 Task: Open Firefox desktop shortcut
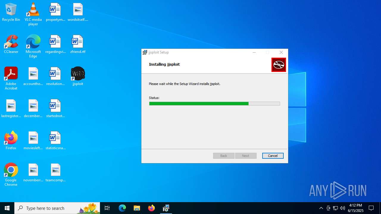click(11, 141)
